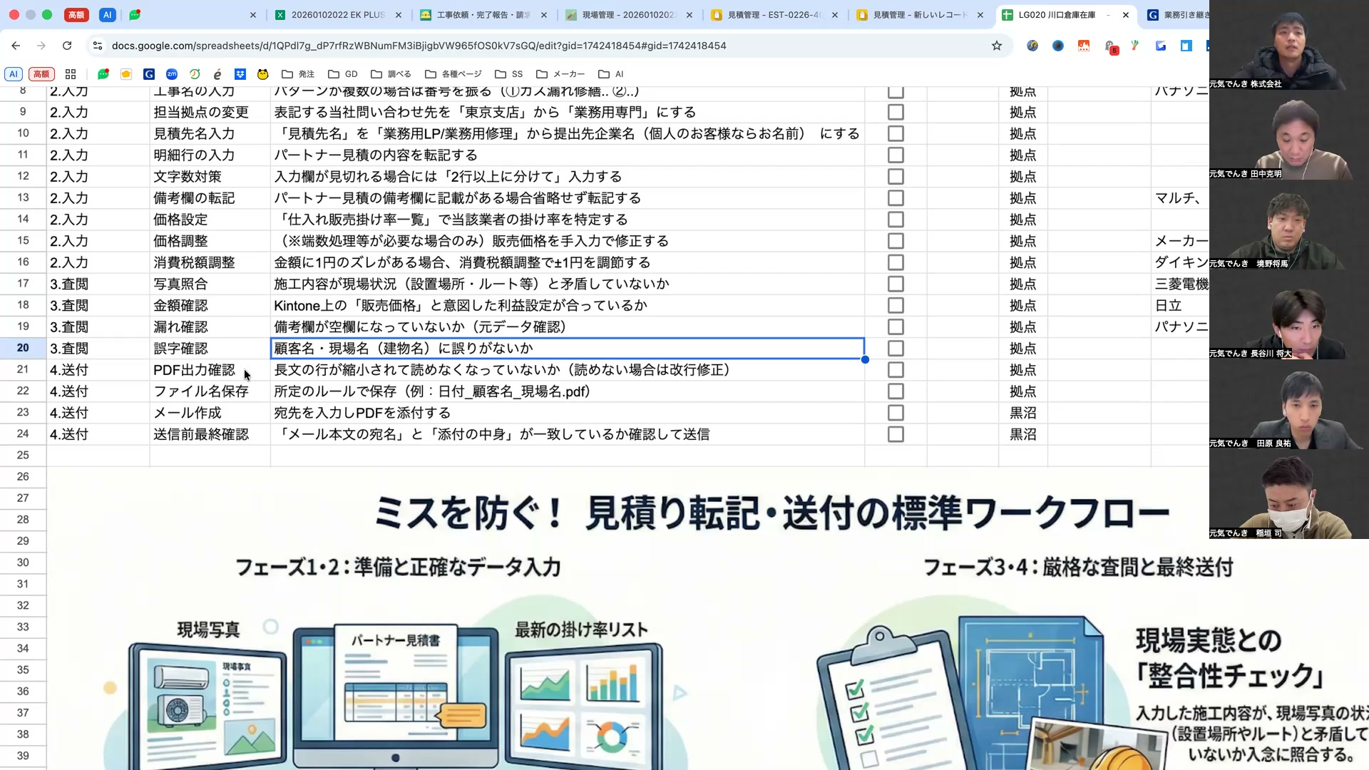Open the green chat bubble pinned tab
This screenshot has height=770, width=1369.
[135, 14]
